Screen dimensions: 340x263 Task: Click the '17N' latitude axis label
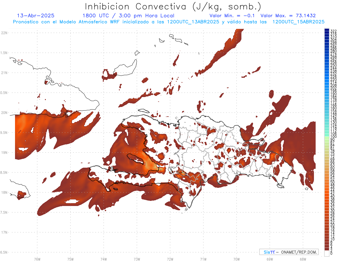click(x=4, y=232)
